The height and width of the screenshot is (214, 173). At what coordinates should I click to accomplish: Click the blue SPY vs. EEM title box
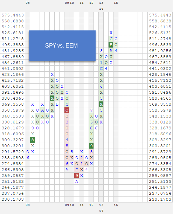pos(62,46)
